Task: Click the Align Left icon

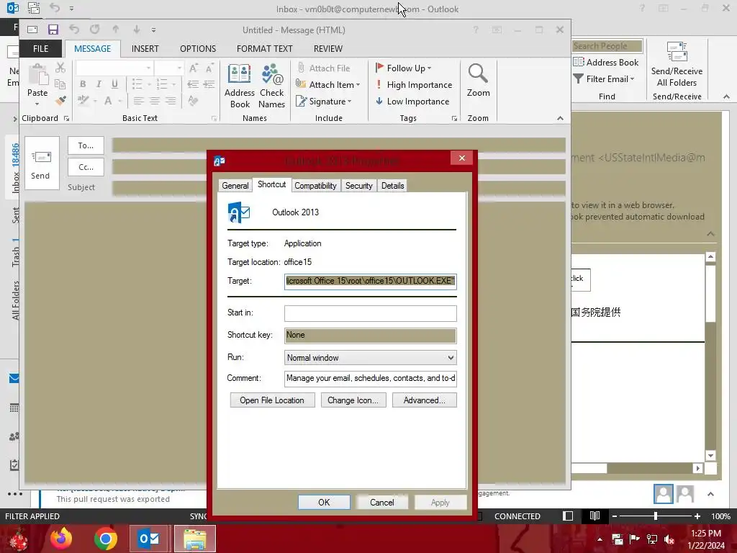Action: 138,101
